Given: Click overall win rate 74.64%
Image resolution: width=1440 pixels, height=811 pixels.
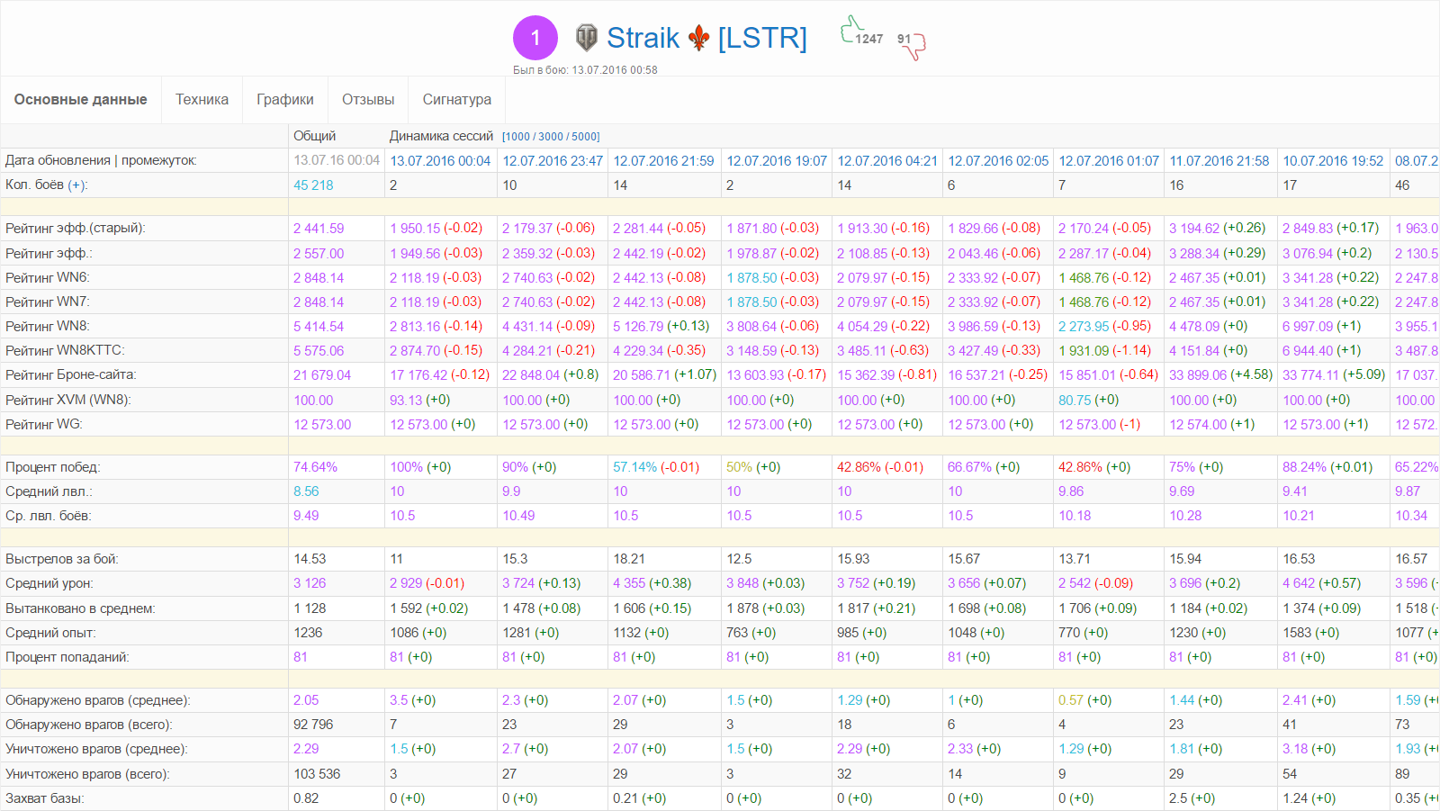Looking at the screenshot, I should click(315, 467).
